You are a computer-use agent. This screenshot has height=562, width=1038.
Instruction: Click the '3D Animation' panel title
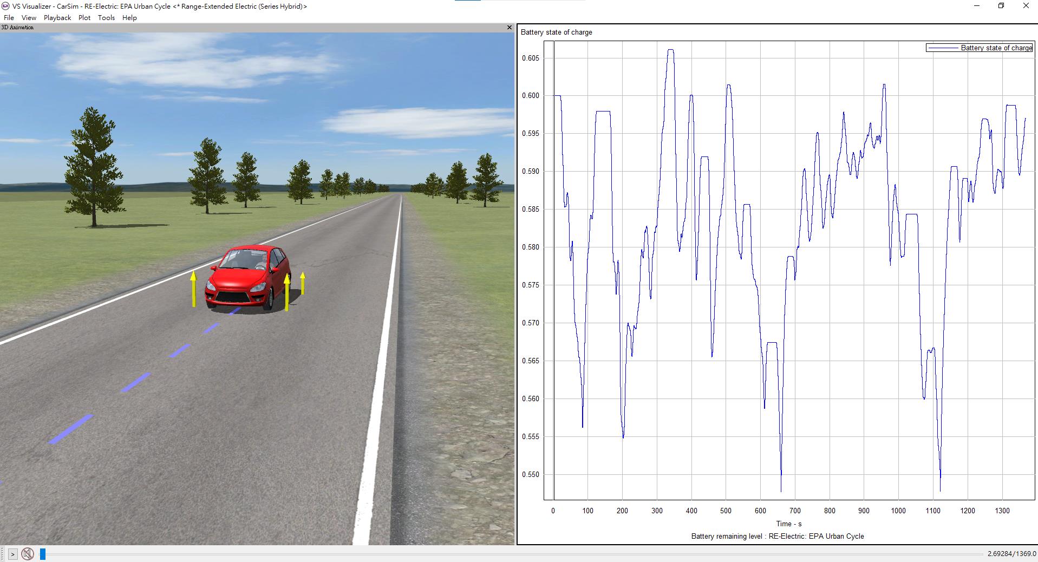click(17, 27)
